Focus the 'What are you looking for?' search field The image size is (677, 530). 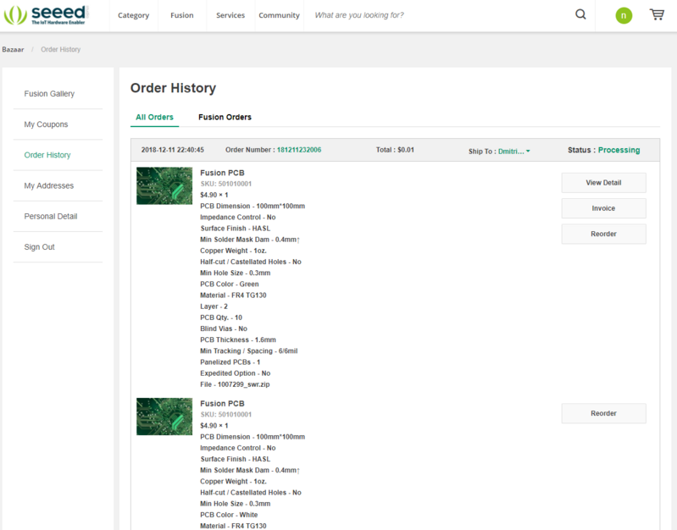[x=438, y=15]
